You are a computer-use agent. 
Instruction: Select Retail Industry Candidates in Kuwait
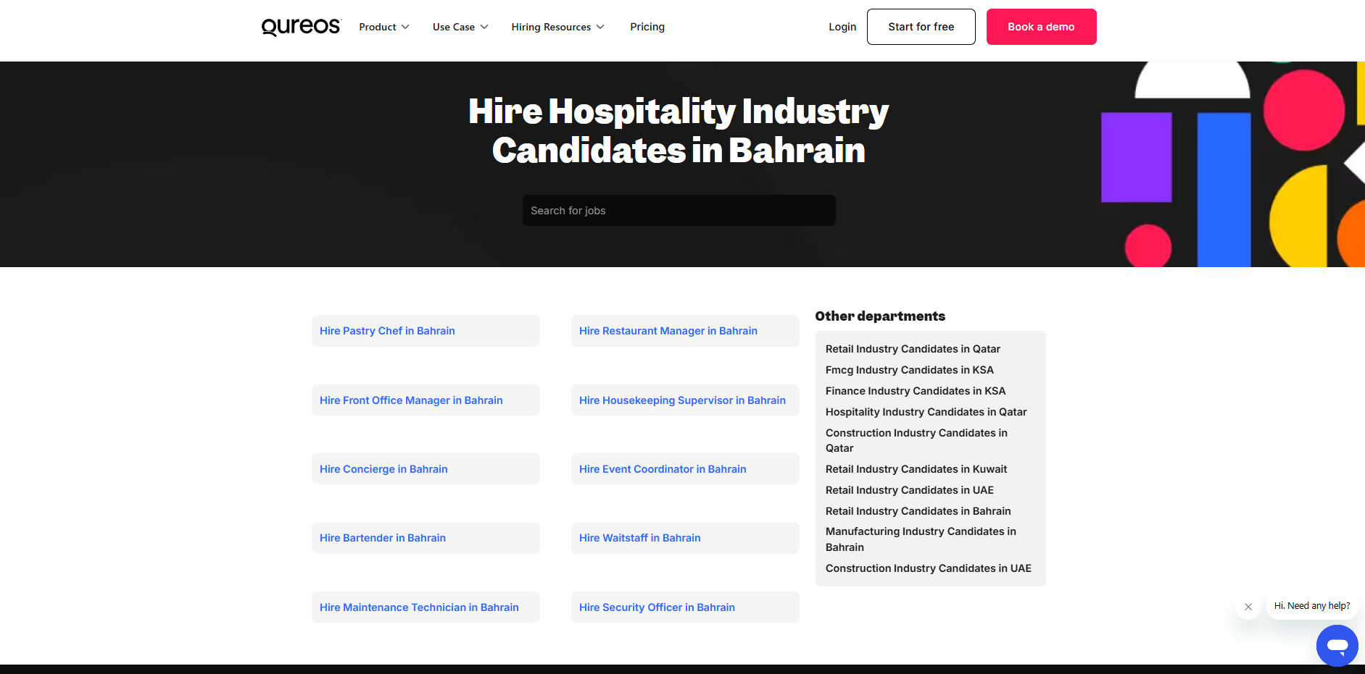[916, 469]
